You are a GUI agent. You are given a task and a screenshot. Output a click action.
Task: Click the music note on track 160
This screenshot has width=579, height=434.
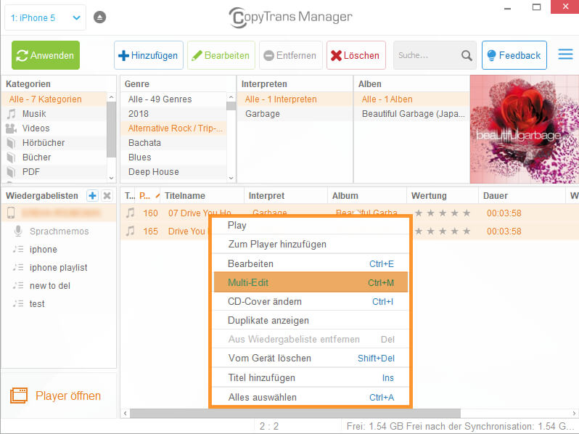[x=130, y=213]
